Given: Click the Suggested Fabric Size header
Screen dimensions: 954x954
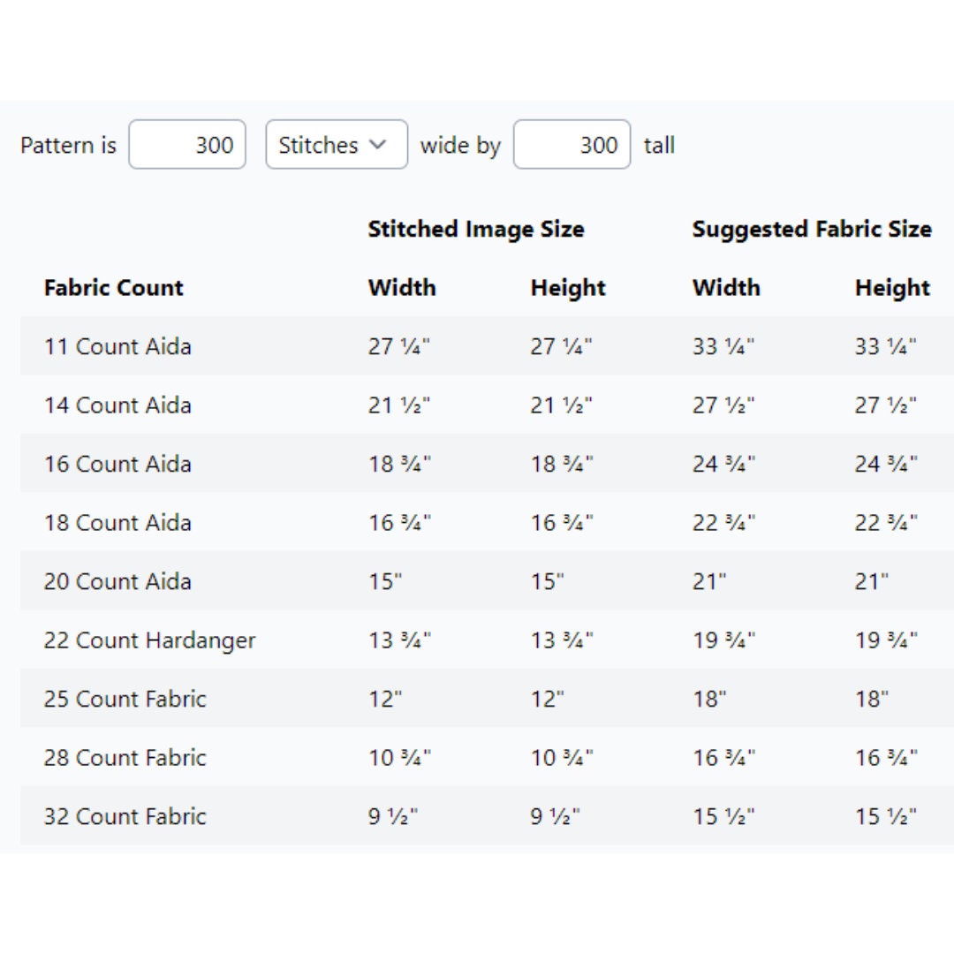Looking at the screenshot, I should tap(812, 229).
